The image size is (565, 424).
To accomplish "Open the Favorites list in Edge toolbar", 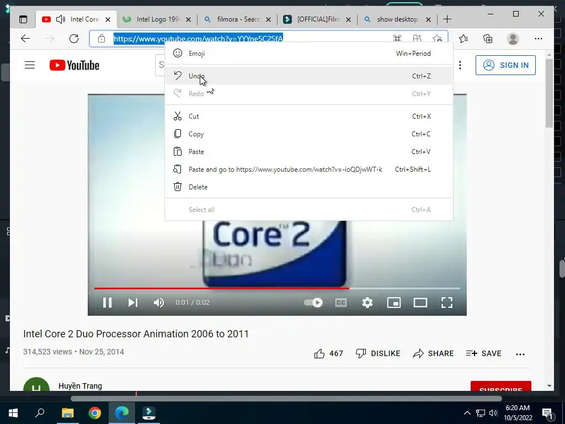I will [x=463, y=39].
